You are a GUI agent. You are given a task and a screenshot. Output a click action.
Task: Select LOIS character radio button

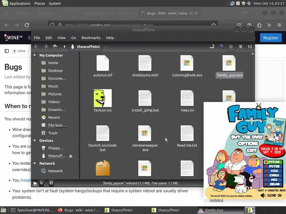pyautogui.click(x=266, y=171)
